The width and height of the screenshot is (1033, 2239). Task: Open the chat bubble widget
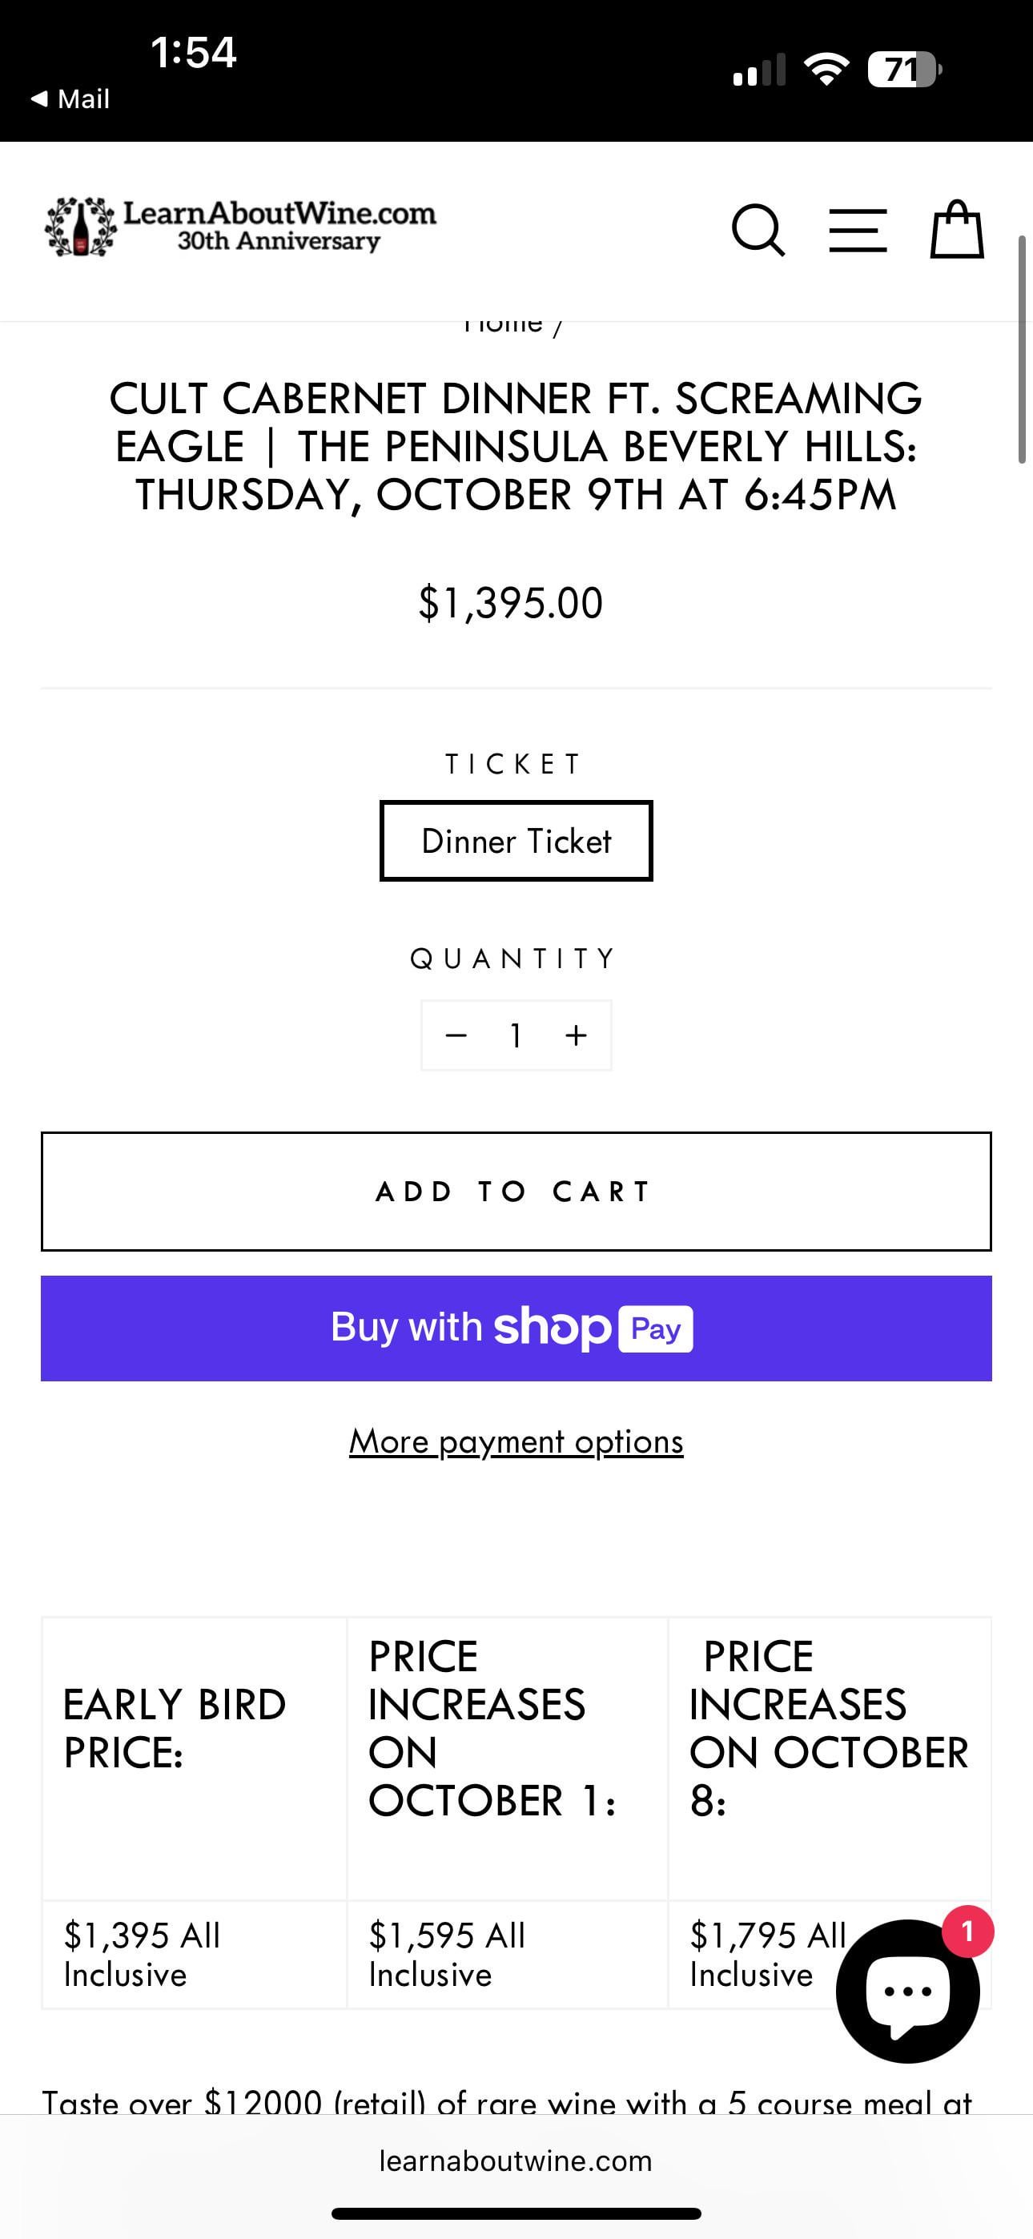click(907, 1991)
